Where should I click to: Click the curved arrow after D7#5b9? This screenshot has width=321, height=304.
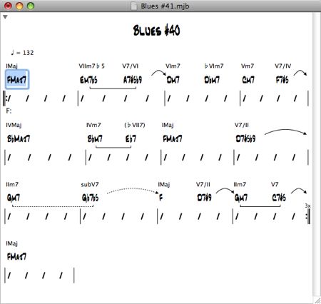tap(285, 132)
